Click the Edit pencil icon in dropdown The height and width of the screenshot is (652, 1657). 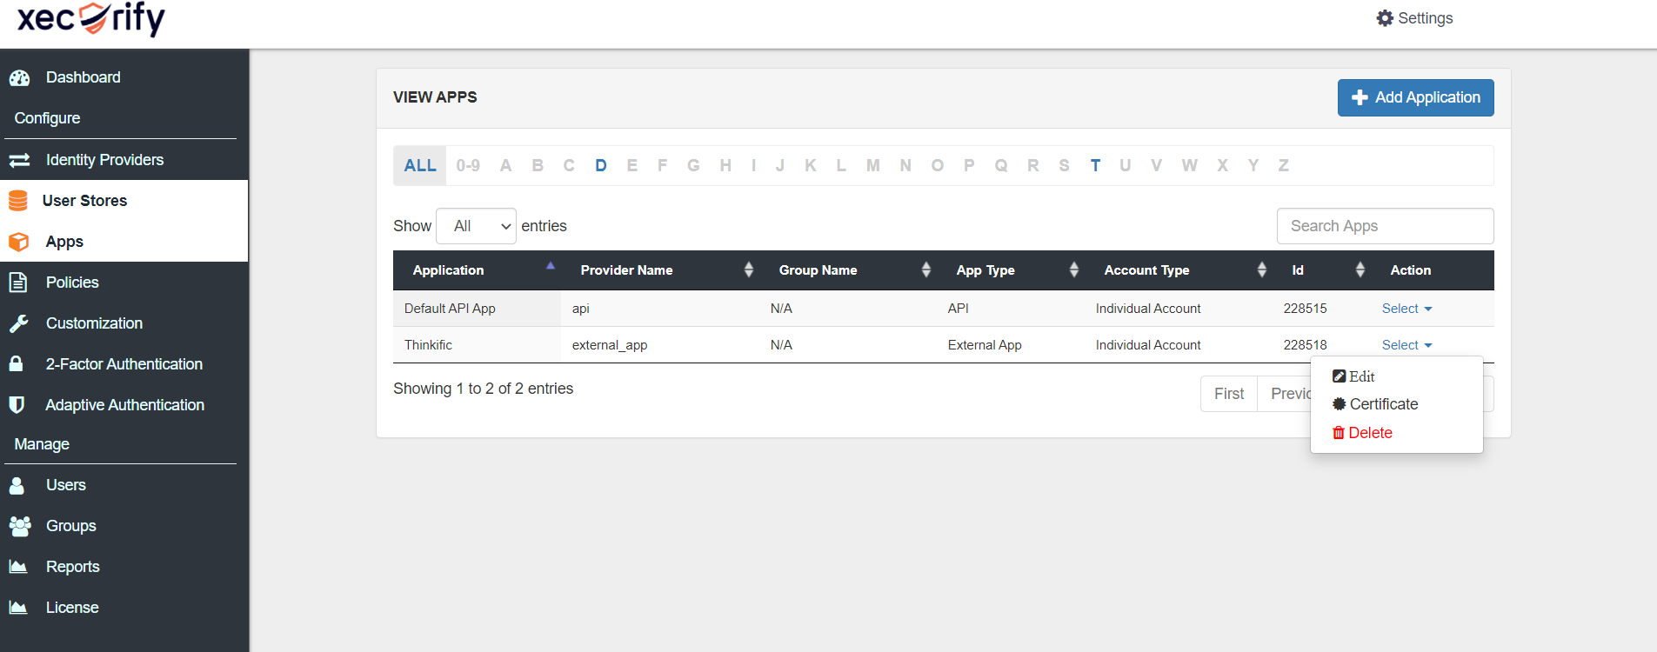[1339, 376]
